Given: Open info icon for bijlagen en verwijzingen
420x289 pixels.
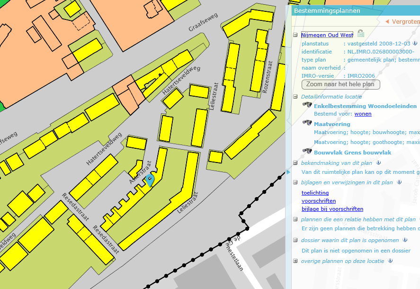Looking at the screenshot, I should click(399, 182).
